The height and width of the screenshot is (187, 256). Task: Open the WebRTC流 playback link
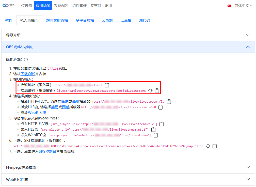(37, 113)
